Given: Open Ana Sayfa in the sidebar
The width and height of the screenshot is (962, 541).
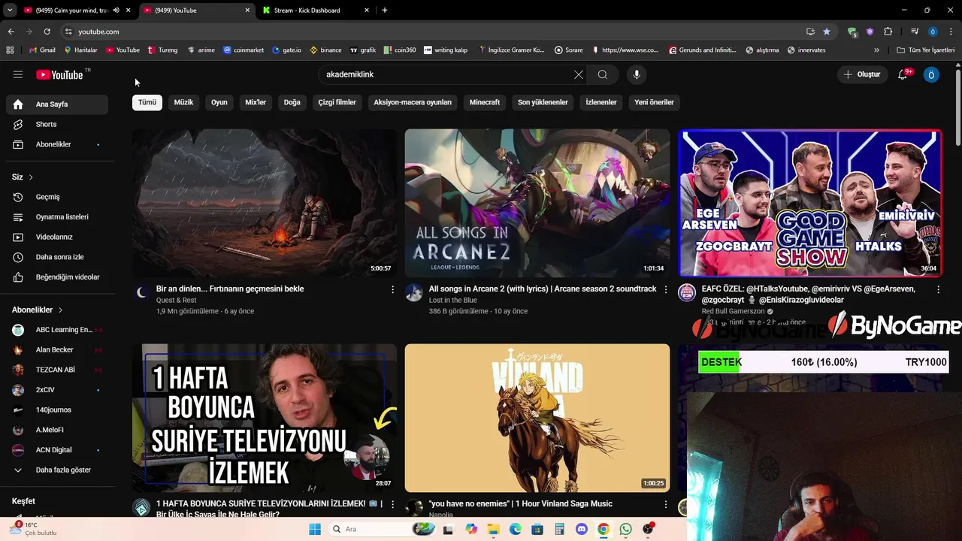Looking at the screenshot, I should [57, 104].
